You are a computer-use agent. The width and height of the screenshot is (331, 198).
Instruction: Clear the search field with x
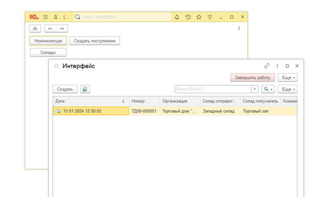[255, 89]
